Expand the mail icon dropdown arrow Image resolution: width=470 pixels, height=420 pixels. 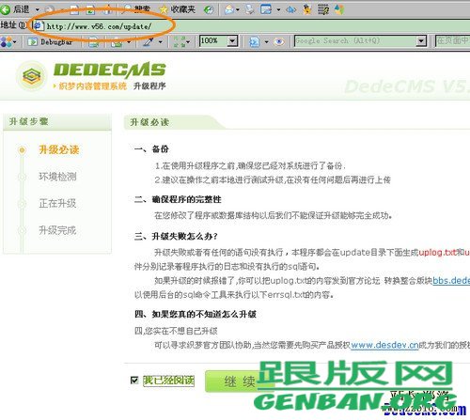tap(238, 9)
